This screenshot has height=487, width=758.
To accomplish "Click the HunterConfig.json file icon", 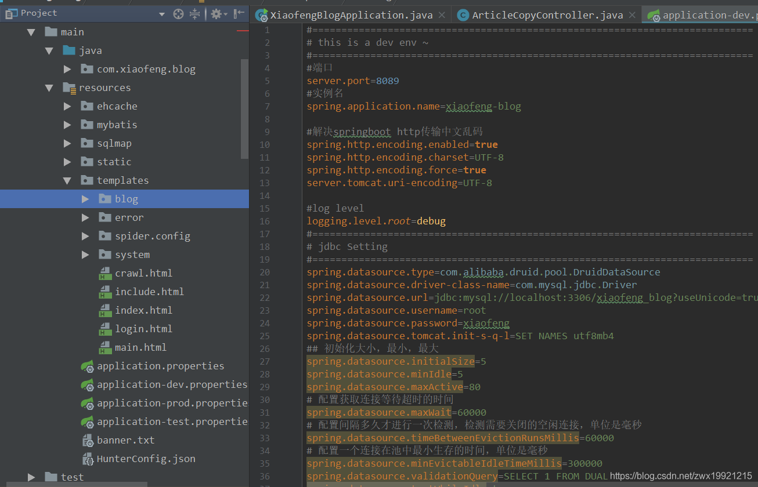I will pos(88,459).
